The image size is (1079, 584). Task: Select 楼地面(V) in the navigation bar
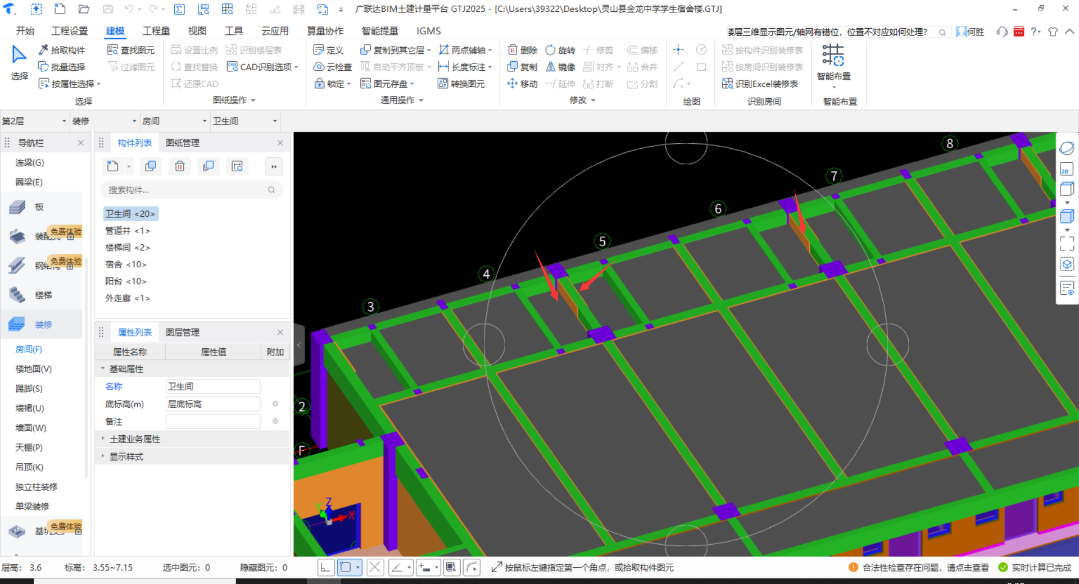pyautogui.click(x=34, y=369)
